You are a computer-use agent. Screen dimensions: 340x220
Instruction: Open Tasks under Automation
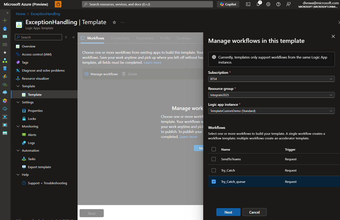click(x=32, y=159)
